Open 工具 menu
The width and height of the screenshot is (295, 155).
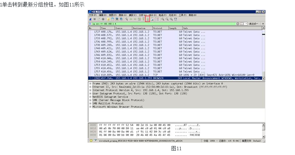click(183, 15)
